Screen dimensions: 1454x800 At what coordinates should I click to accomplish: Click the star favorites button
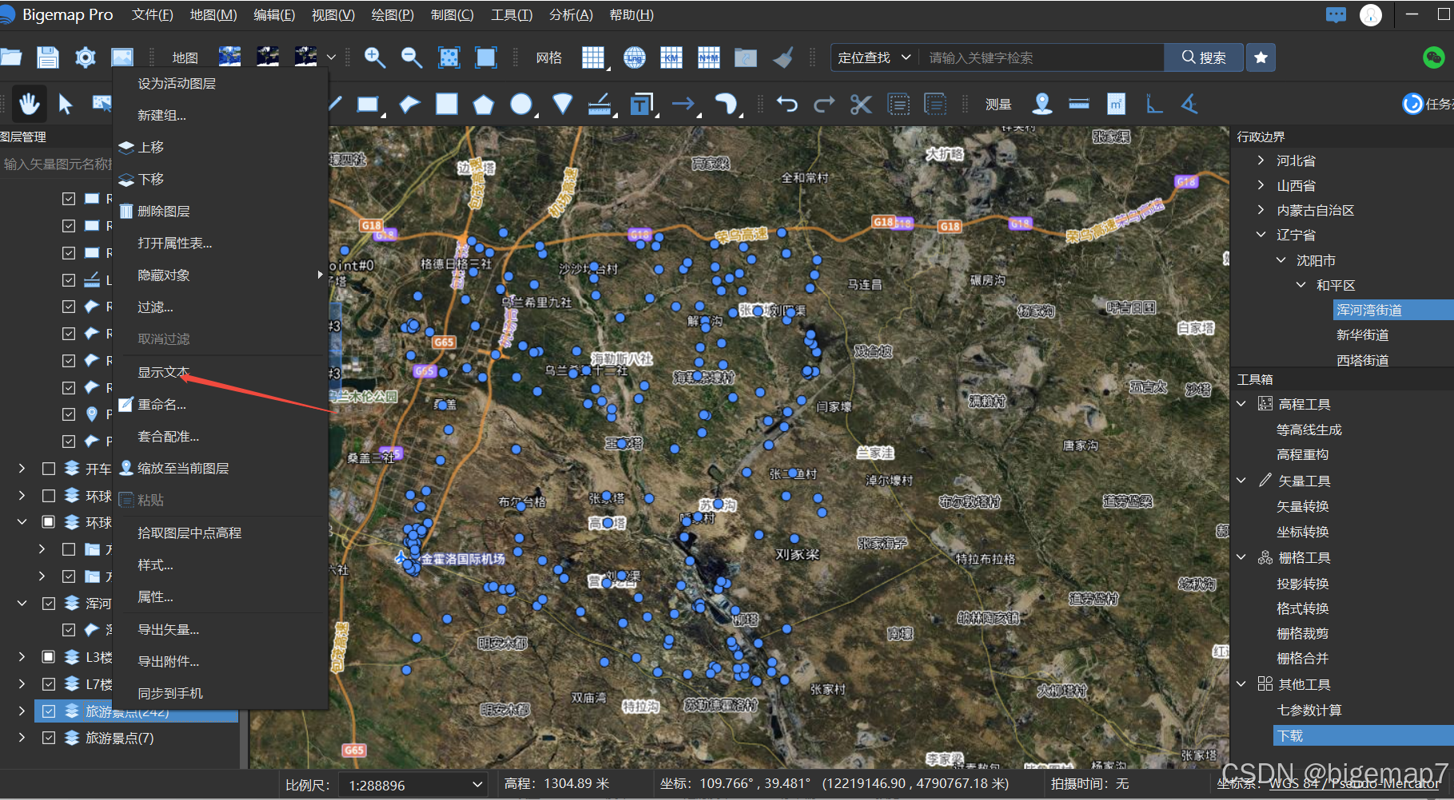pos(1261,57)
